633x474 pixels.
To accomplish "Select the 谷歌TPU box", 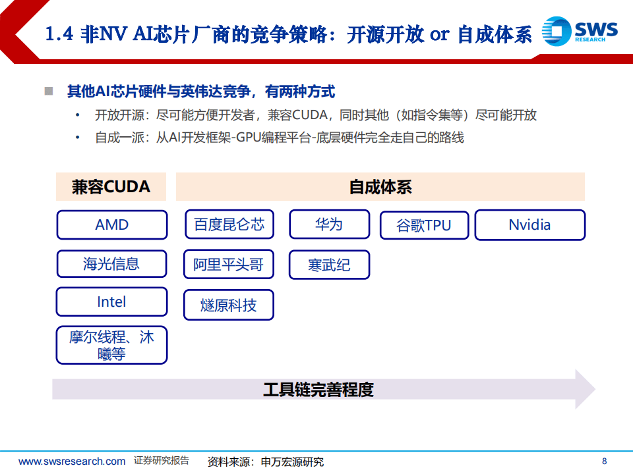I will click(x=424, y=225).
